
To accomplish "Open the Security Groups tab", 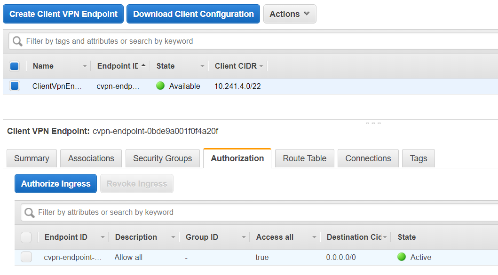I will click(162, 158).
